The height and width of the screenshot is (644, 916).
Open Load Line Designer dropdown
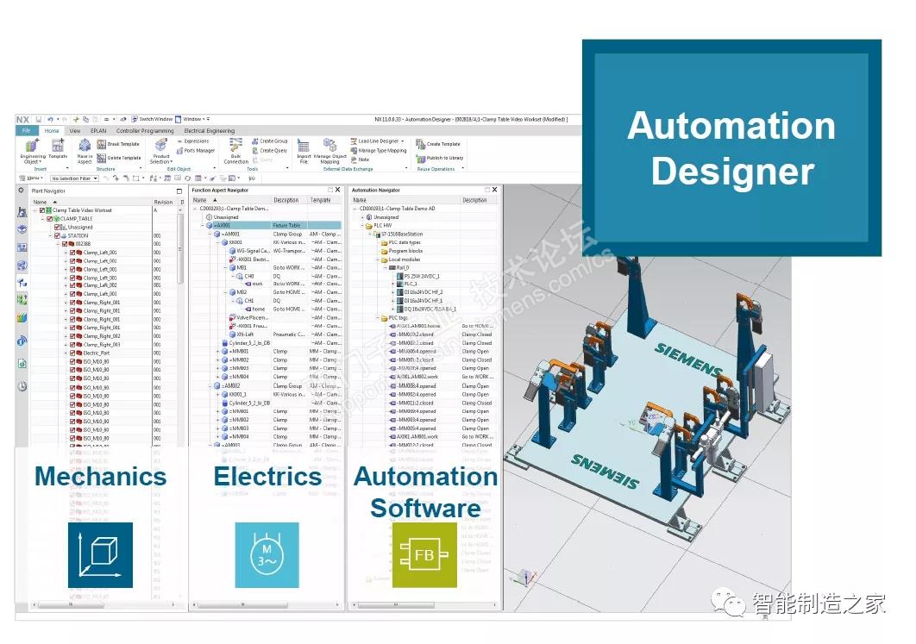403,141
